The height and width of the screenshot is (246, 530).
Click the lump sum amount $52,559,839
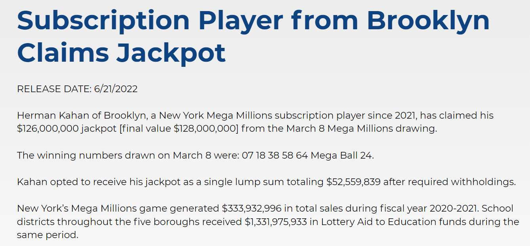pyautogui.click(x=353, y=182)
